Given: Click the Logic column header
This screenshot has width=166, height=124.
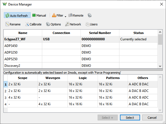Looking at the screenshot, I should [83, 78].
